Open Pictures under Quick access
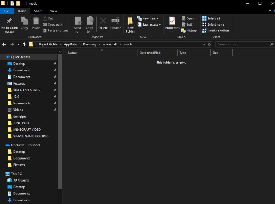The image size is (275, 204). 19,84
